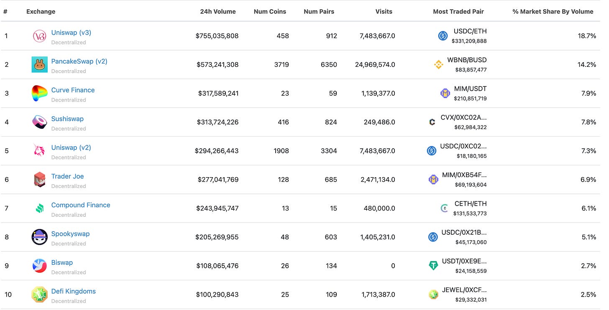This screenshot has width=609, height=310.
Task: Select the CETH/ETH pair text
Action: 471,204
